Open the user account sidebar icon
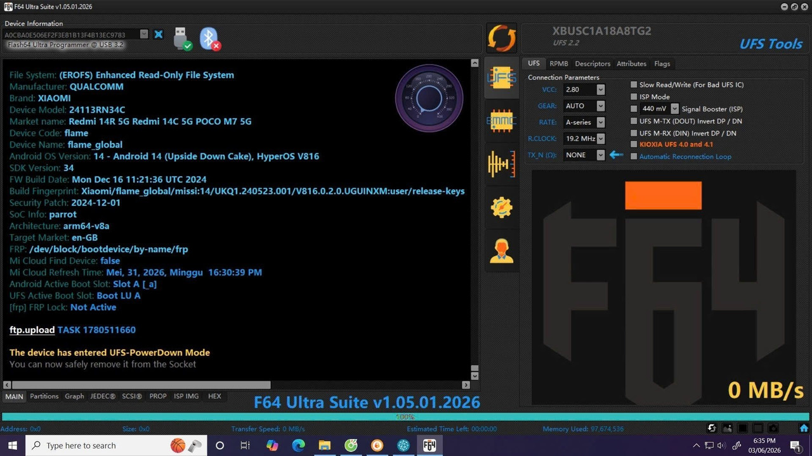Viewport: 812px width, 456px height. 501,251
